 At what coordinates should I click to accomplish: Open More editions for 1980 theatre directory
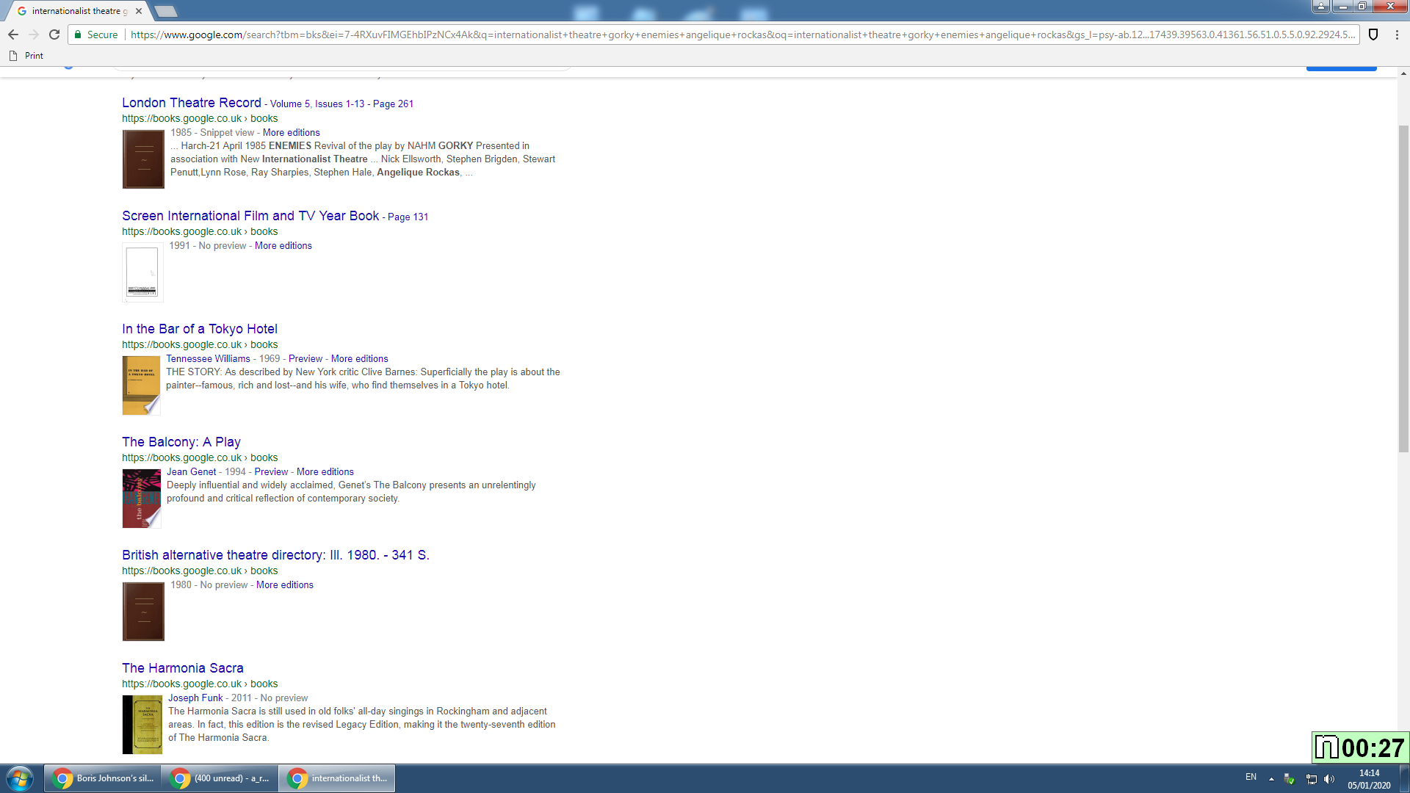coord(285,585)
